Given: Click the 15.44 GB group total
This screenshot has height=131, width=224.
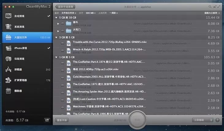Looking at the screenshot, I should (213, 18).
